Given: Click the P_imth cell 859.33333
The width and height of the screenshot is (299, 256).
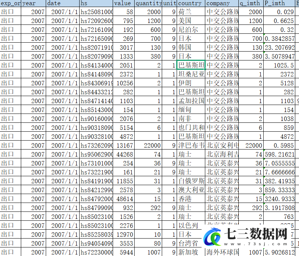Looking at the screenshot, I should click(x=279, y=190).
